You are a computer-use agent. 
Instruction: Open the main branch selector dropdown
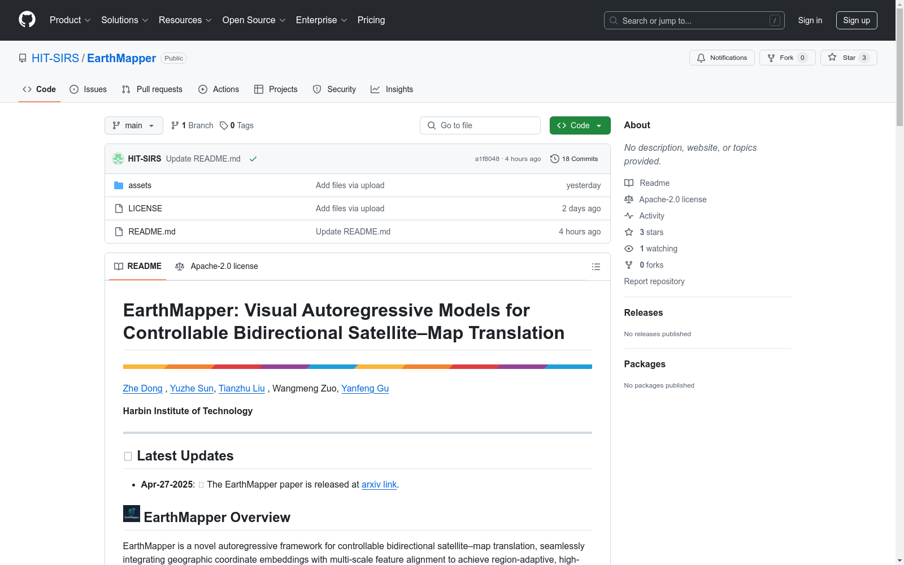tap(134, 125)
